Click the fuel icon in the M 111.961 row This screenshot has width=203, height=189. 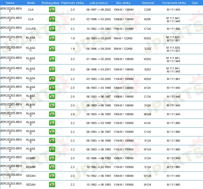tap(52, 79)
